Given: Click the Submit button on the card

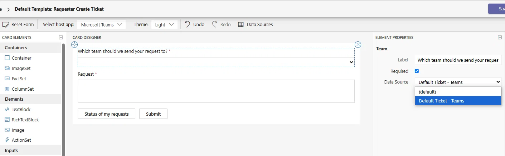Looking at the screenshot, I should pyautogui.click(x=153, y=114).
